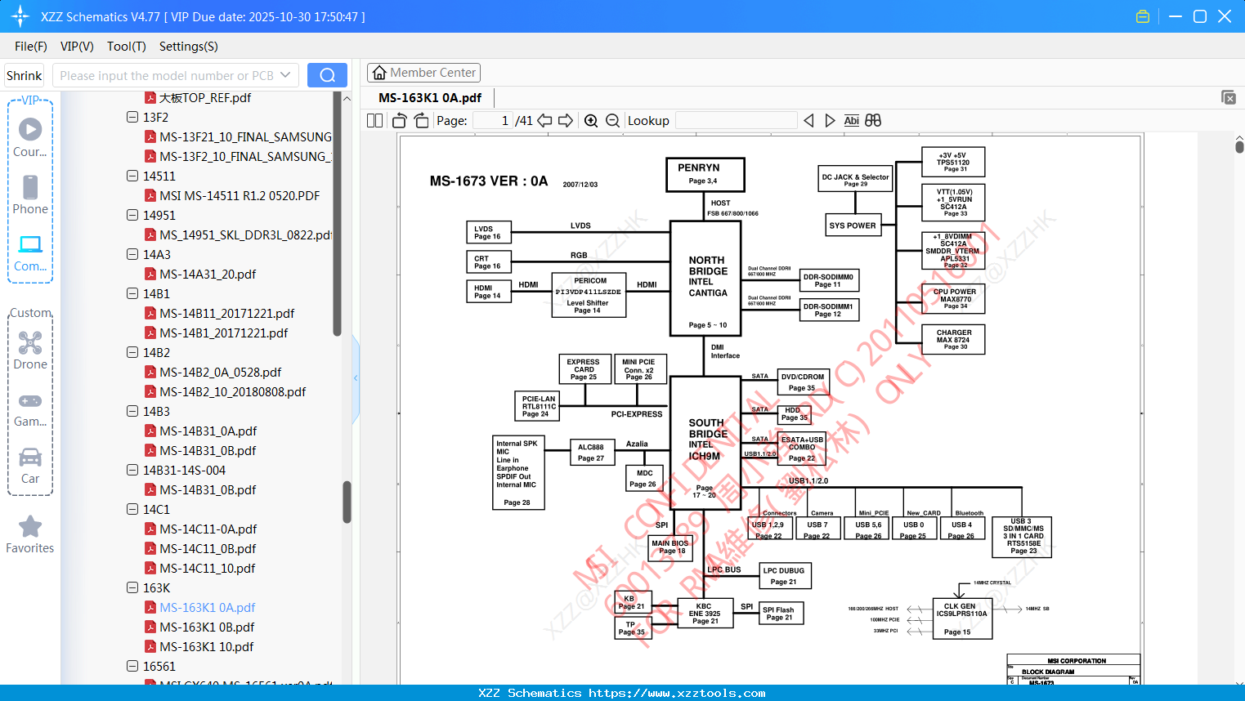1245x701 pixels.
Task: Click the Lookup text field
Action: [x=737, y=121]
